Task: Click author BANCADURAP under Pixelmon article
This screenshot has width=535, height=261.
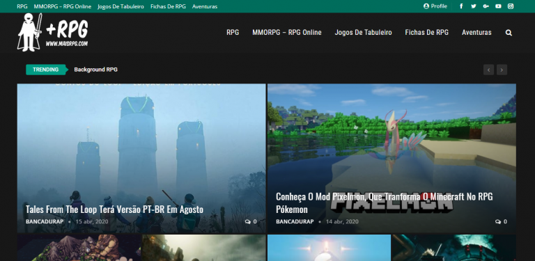Action: coord(295,221)
